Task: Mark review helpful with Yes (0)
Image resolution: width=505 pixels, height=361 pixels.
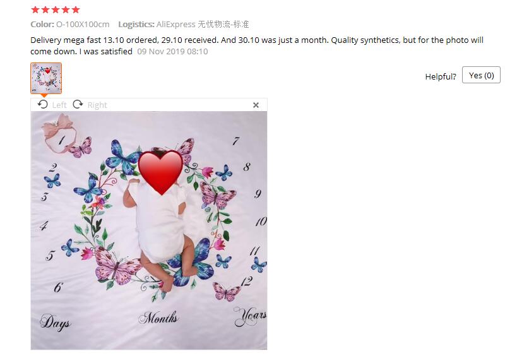Action: tap(481, 75)
